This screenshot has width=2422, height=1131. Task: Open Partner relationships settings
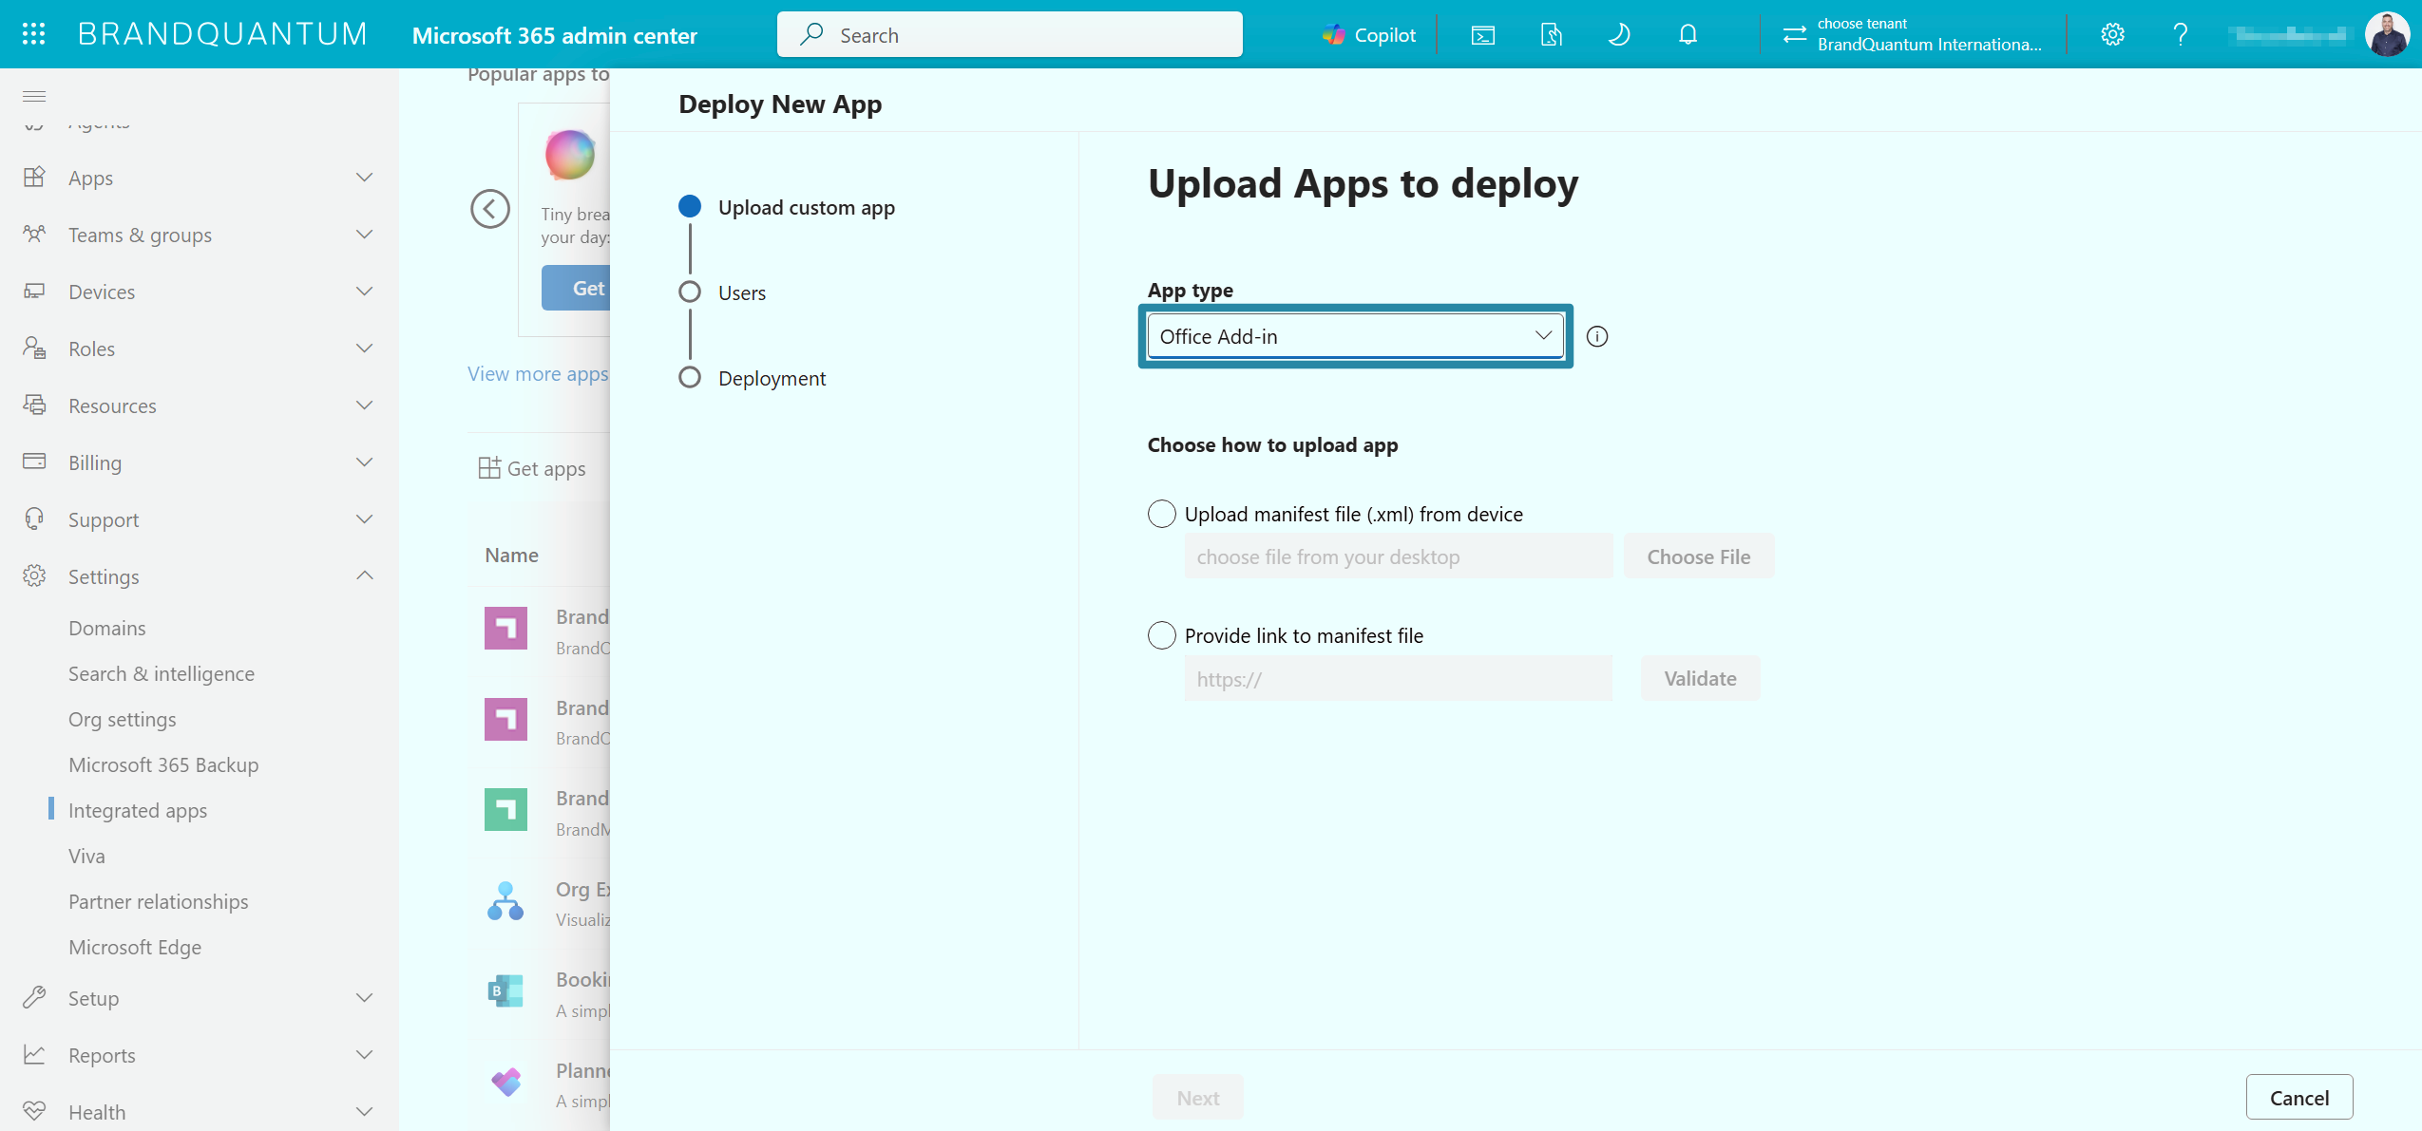tap(159, 901)
